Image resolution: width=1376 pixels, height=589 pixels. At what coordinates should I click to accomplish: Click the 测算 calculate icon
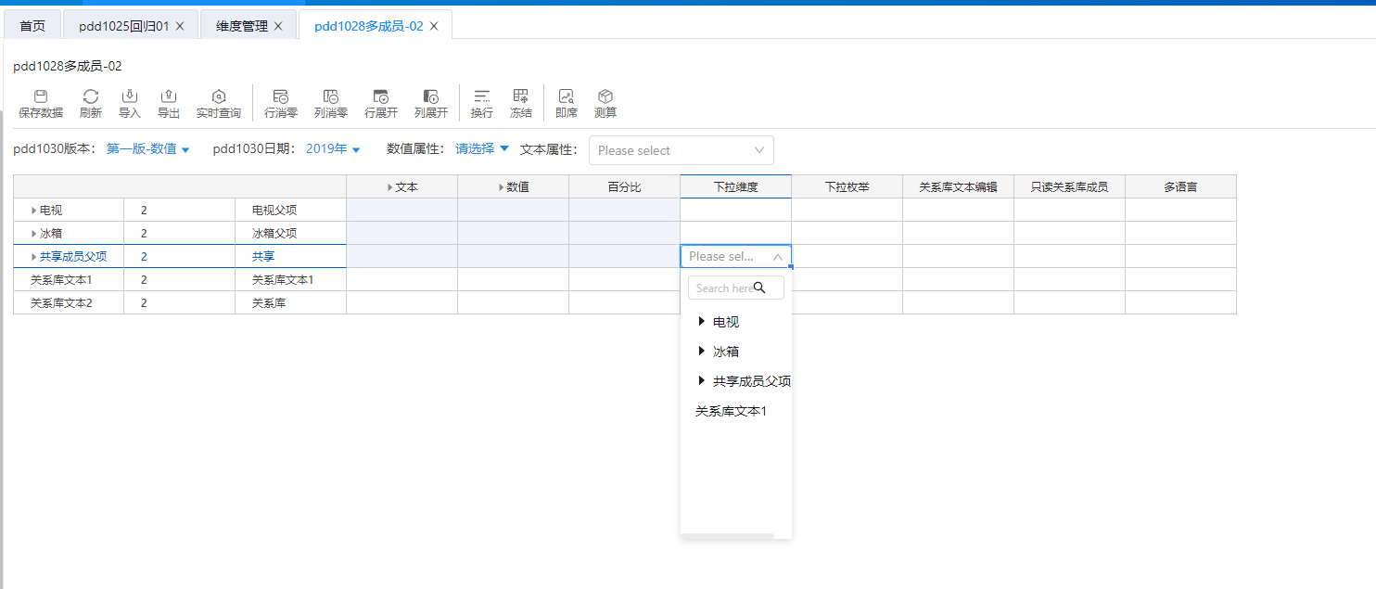coord(605,96)
